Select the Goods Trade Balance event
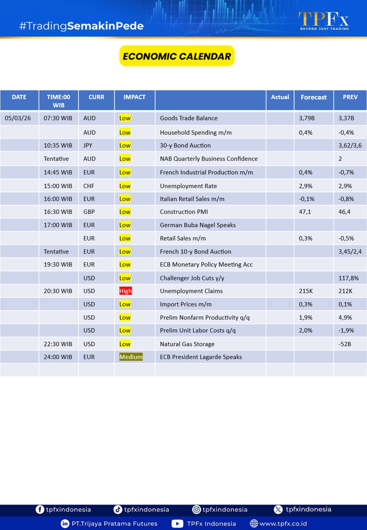This screenshot has height=530, width=367. (189, 118)
